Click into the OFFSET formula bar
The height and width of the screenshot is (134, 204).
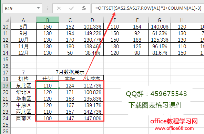148,8
